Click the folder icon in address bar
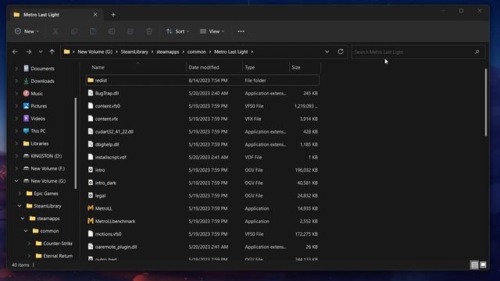This screenshot has height=281, width=500. coord(66,52)
